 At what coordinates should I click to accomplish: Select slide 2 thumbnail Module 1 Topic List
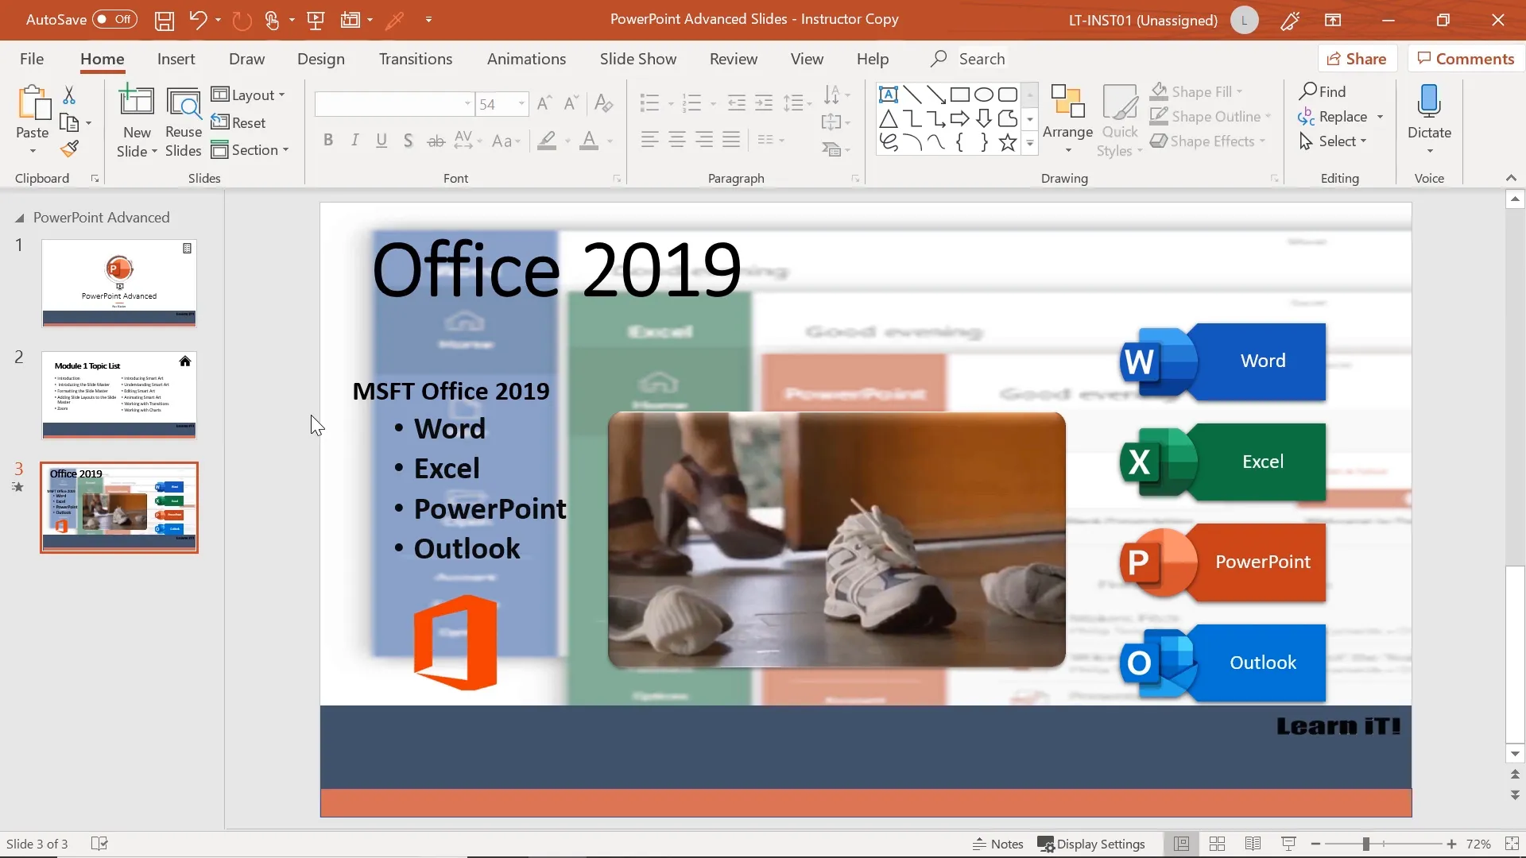click(x=119, y=395)
